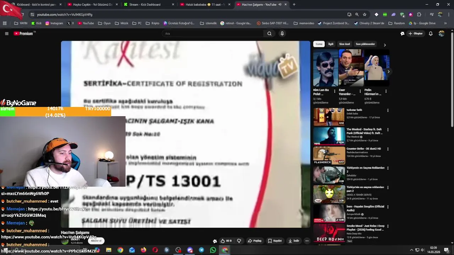This screenshot has height=255, width=454.
Task: Click the Paylaş share button
Action: click(255, 241)
